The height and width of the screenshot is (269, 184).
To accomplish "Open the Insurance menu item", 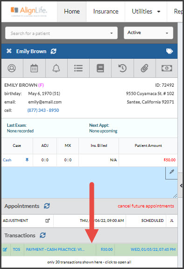I will click(106, 12).
